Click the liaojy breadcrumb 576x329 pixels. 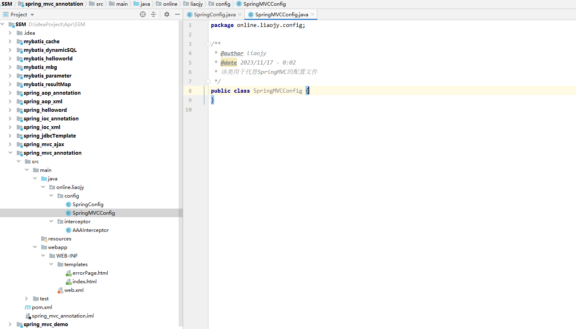193,4
